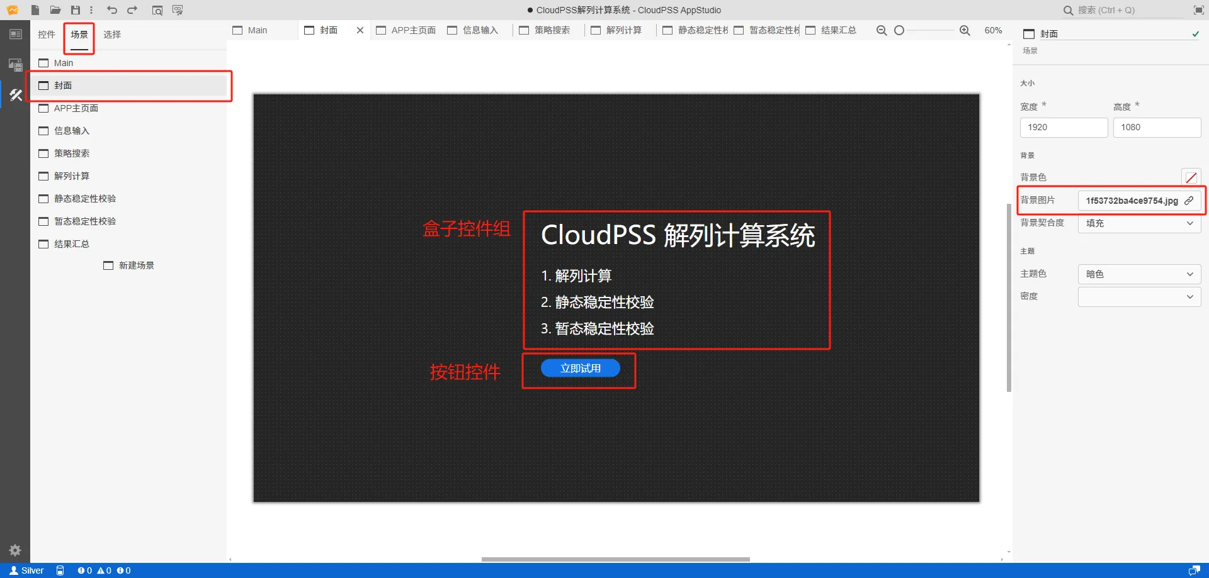
Task: Select the Main scene in the list
Action: (x=129, y=63)
